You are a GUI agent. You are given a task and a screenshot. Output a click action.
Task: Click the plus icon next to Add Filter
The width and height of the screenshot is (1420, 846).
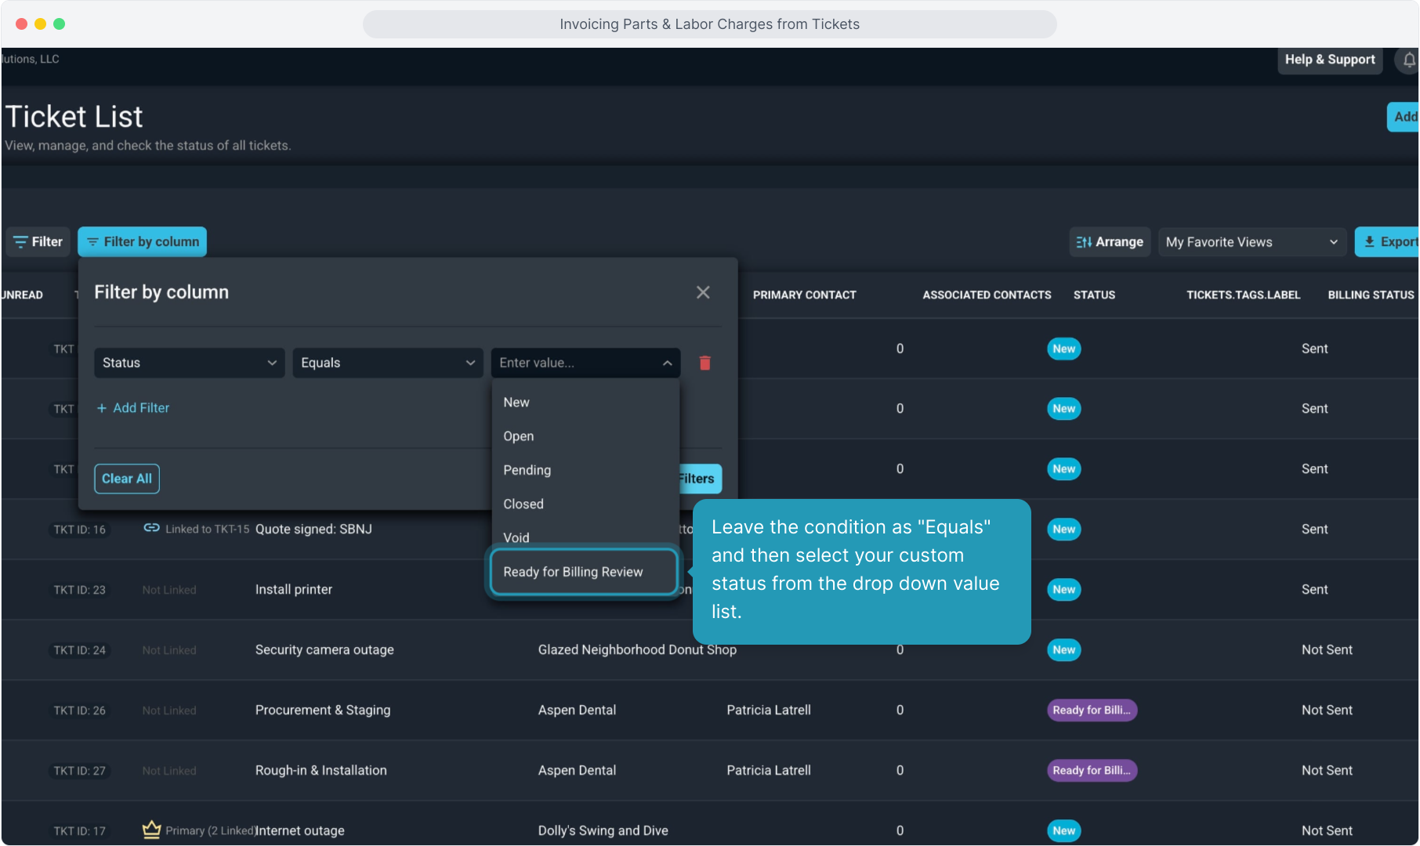pyautogui.click(x=102, y=408)
